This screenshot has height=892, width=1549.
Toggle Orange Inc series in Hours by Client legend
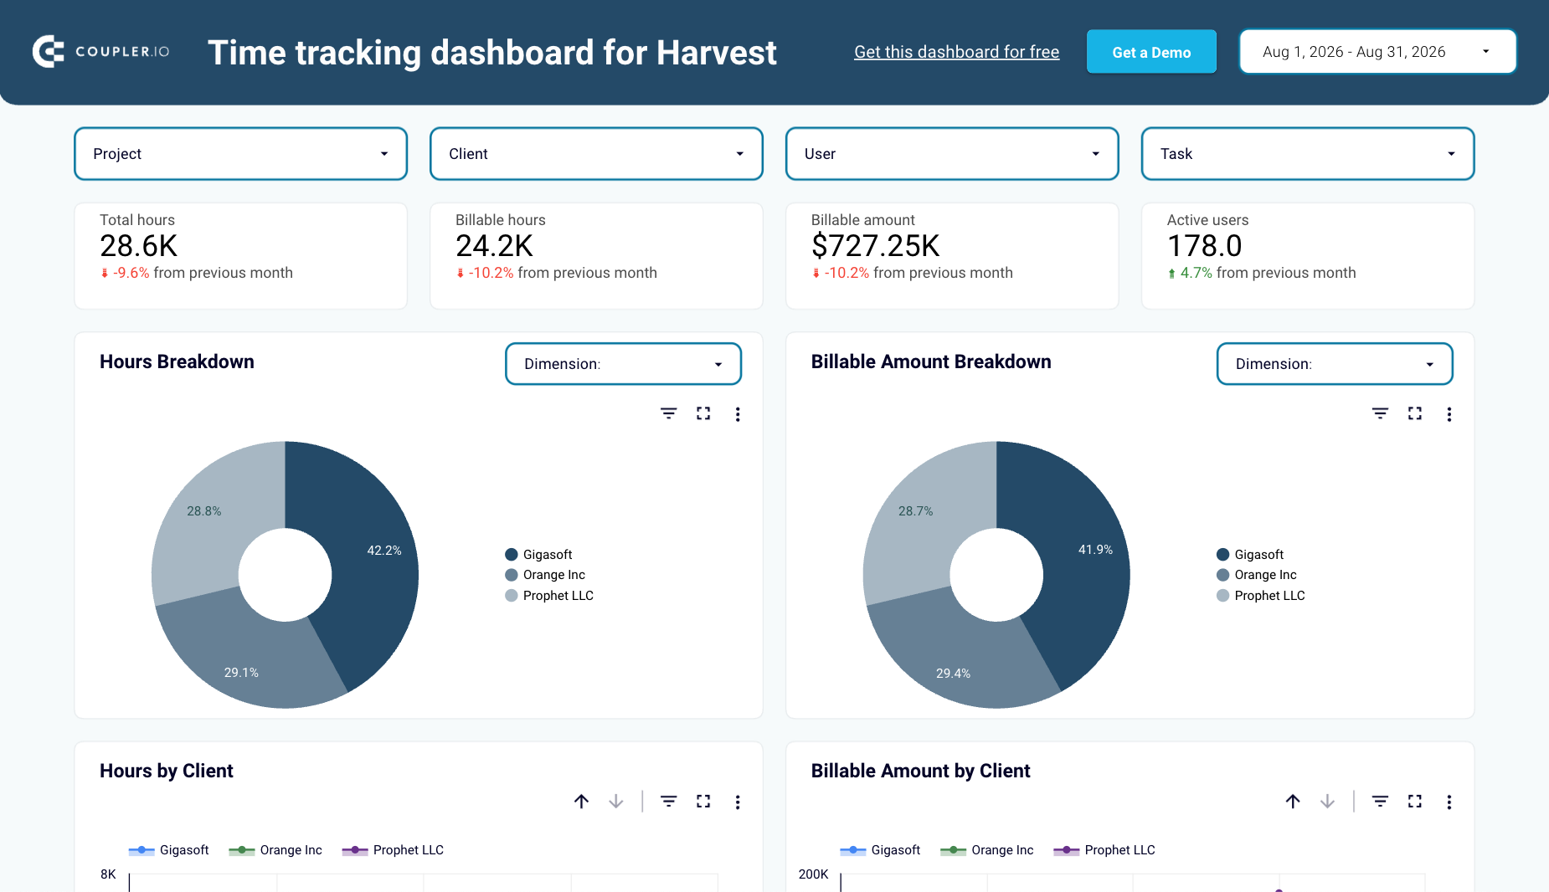275,850
